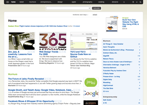Image resolution: width=147 pixels, height=105 pixels.
Task: Toggle the two-column layout icon in top bar
Action: point(8,2)
